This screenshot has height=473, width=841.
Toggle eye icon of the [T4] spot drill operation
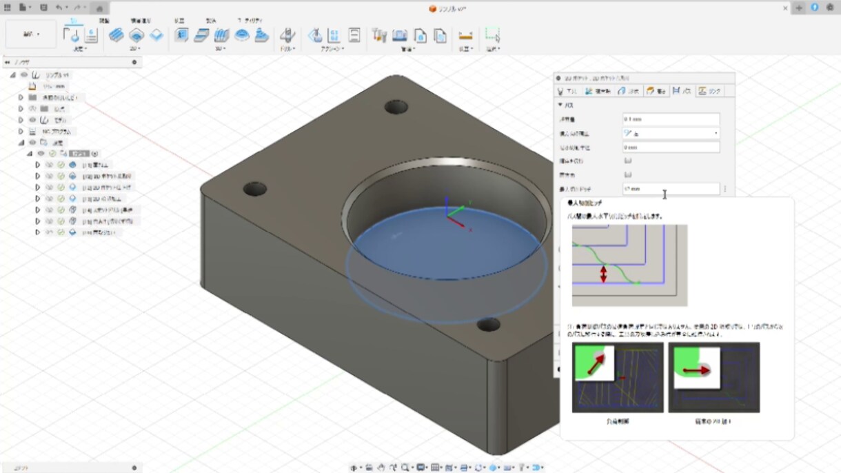coord(50,210)
